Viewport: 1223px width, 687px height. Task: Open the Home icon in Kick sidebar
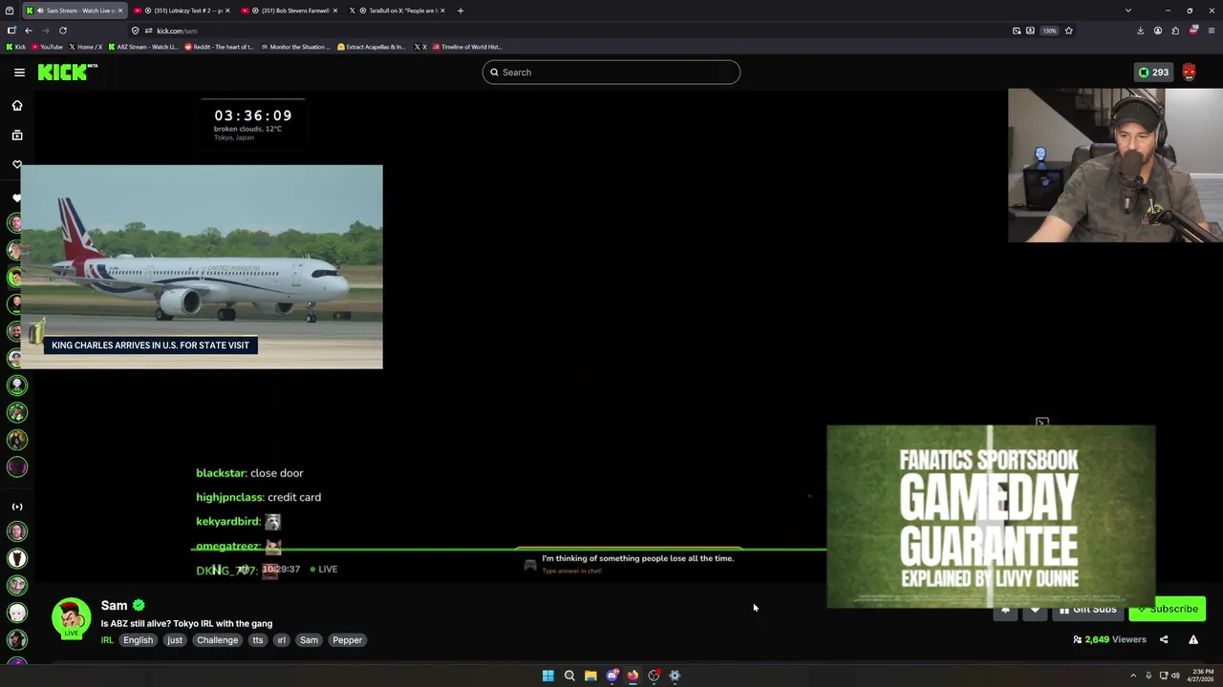pyautogui.click(x=17, y=106)
